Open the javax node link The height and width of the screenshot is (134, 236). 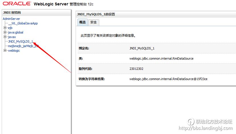click(x=12, y=37)
